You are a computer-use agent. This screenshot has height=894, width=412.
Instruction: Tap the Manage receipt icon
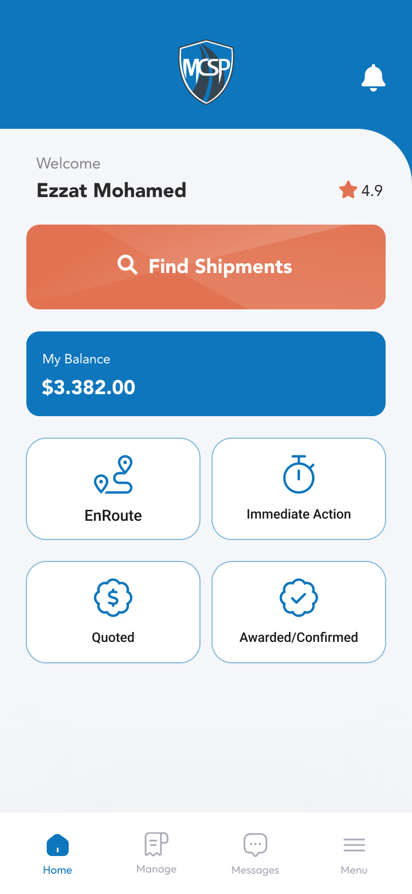point(157,844)
